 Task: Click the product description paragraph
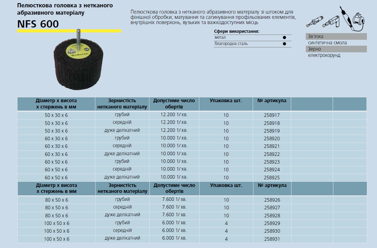pos(213,17)
